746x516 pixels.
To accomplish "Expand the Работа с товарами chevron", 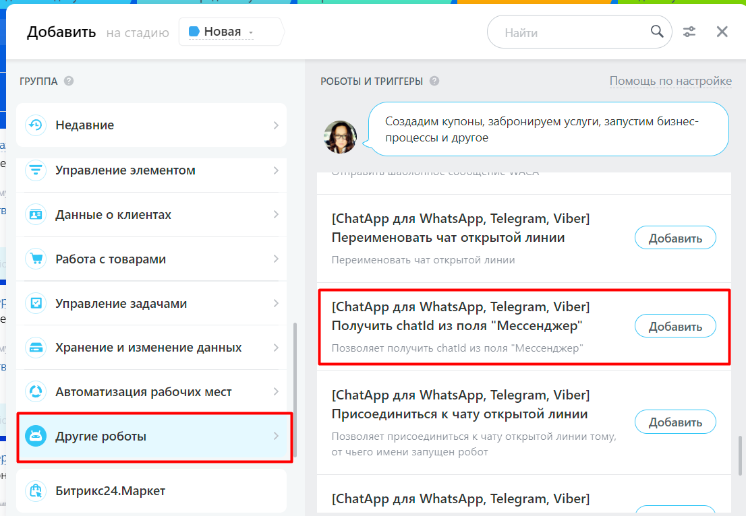I will (x=276, y=259).
